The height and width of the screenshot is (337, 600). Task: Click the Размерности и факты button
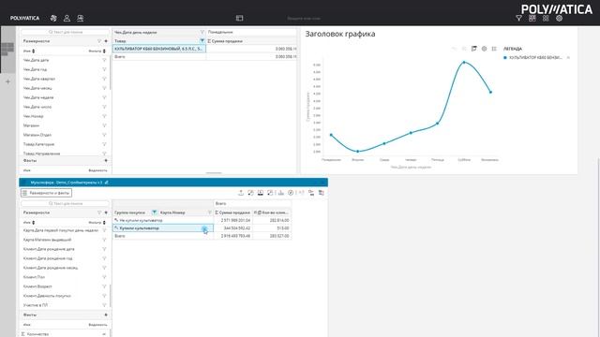[x=46, y=193]
